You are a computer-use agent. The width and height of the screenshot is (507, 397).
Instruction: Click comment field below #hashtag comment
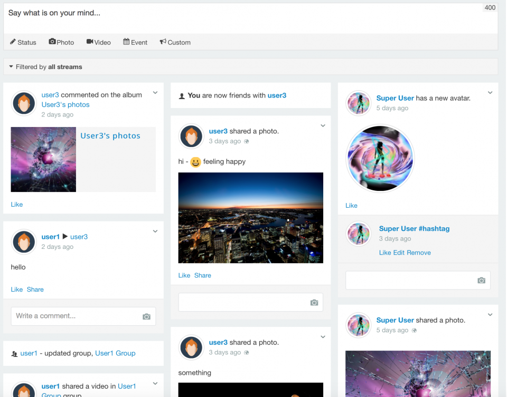pos(418,280)
